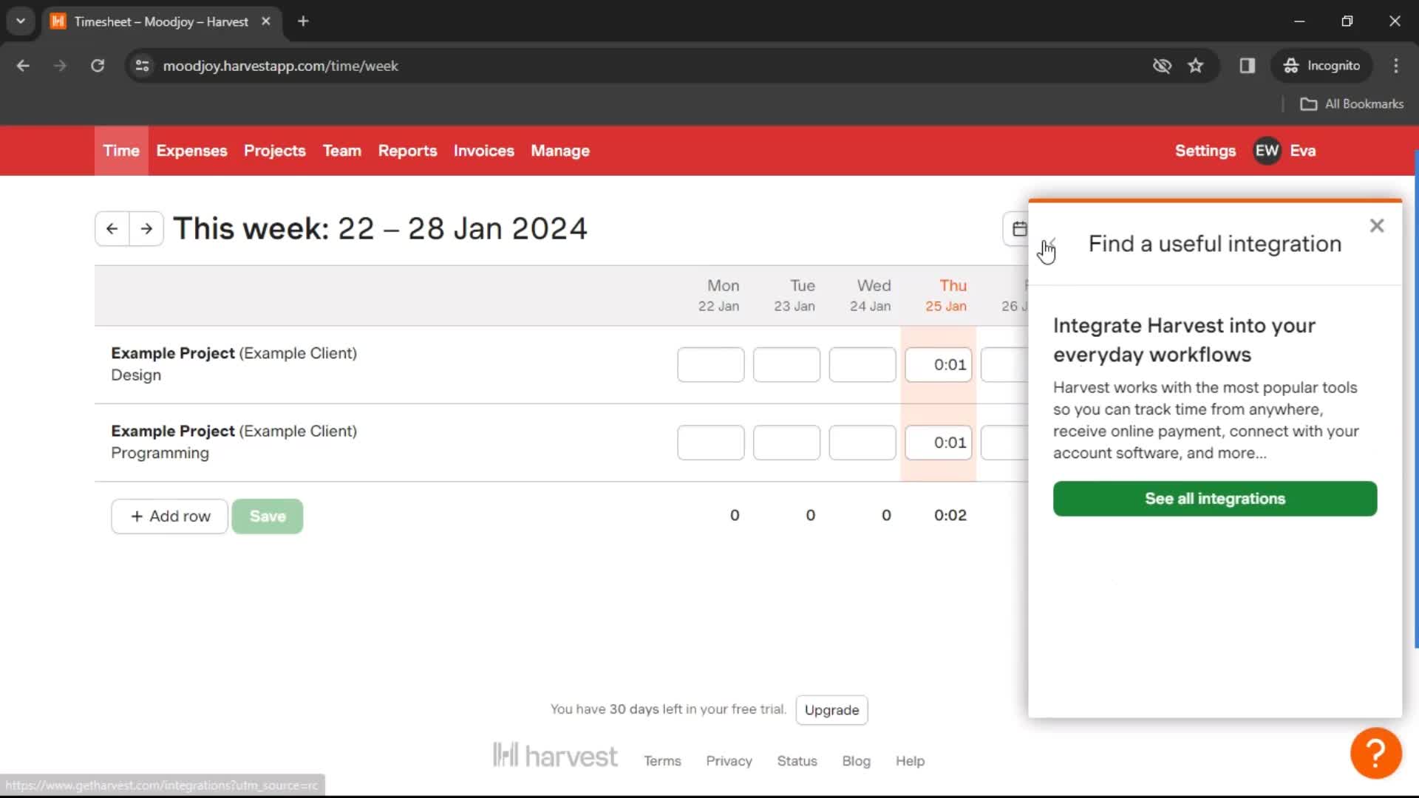Image resolution: width=1419 pixels, height=798 pixels.
Task: Open the Blog link
Action: point(856,761)
